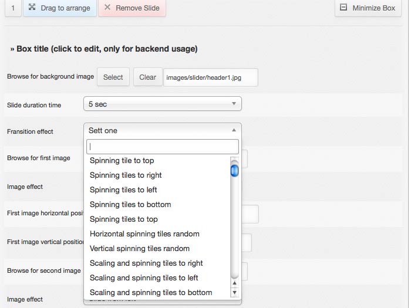This screenshot has width=411, height=308.
Task: Clear the background image path
Action: coord(147,77)
